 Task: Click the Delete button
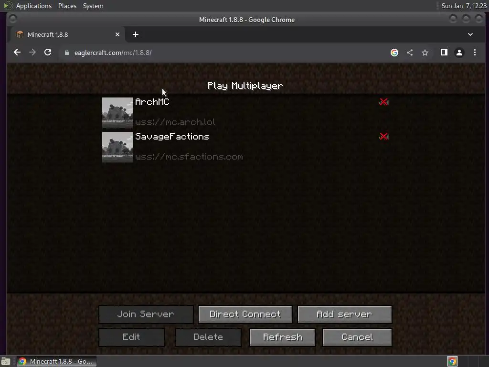208,337
